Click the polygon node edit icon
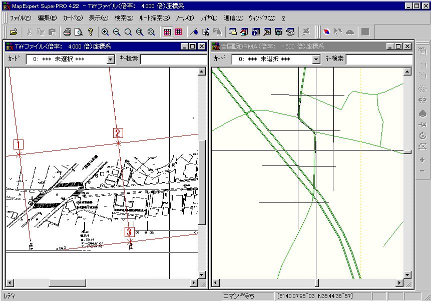 tap(422, 146)
